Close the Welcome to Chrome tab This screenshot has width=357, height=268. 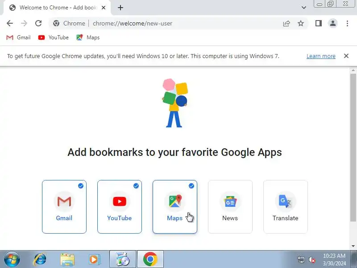tap(104, 8)
